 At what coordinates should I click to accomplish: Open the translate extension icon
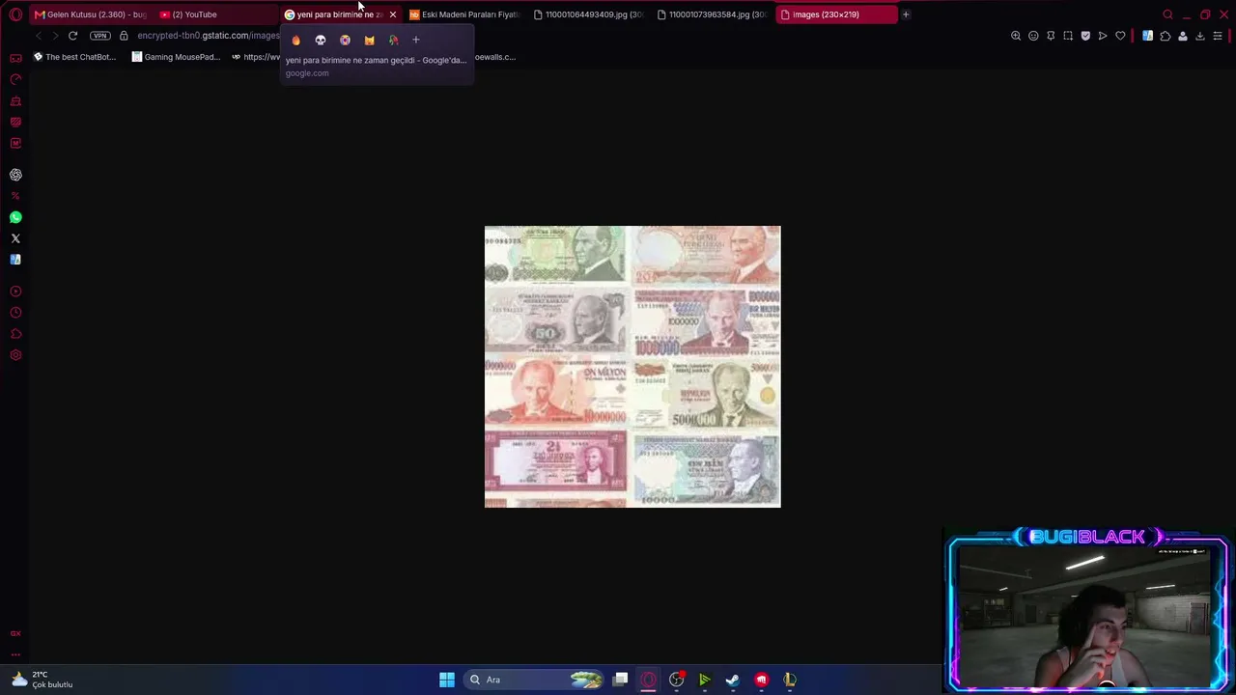tap(1147, 36)
